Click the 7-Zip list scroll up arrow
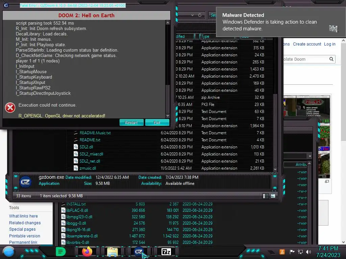Viewport: 346px width, 259px height. 310,164
